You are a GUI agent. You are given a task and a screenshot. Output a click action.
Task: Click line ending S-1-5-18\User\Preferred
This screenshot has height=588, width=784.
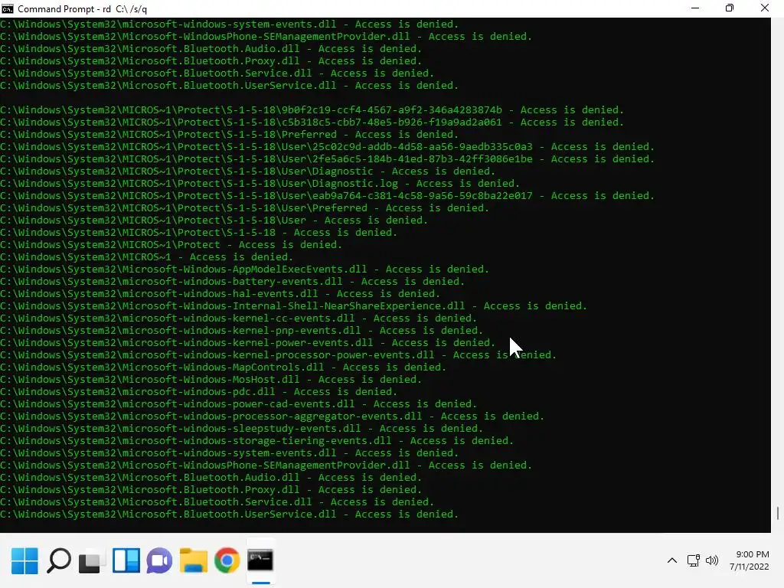point(244,208)
